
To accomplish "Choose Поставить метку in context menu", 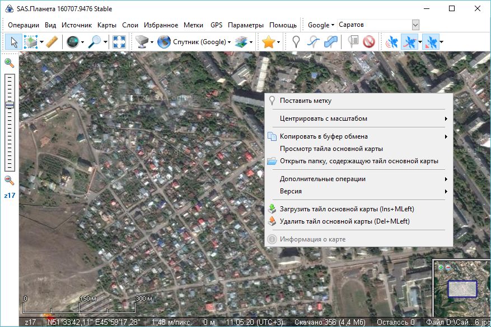I will pyautogui.click(x=305, y=101).
